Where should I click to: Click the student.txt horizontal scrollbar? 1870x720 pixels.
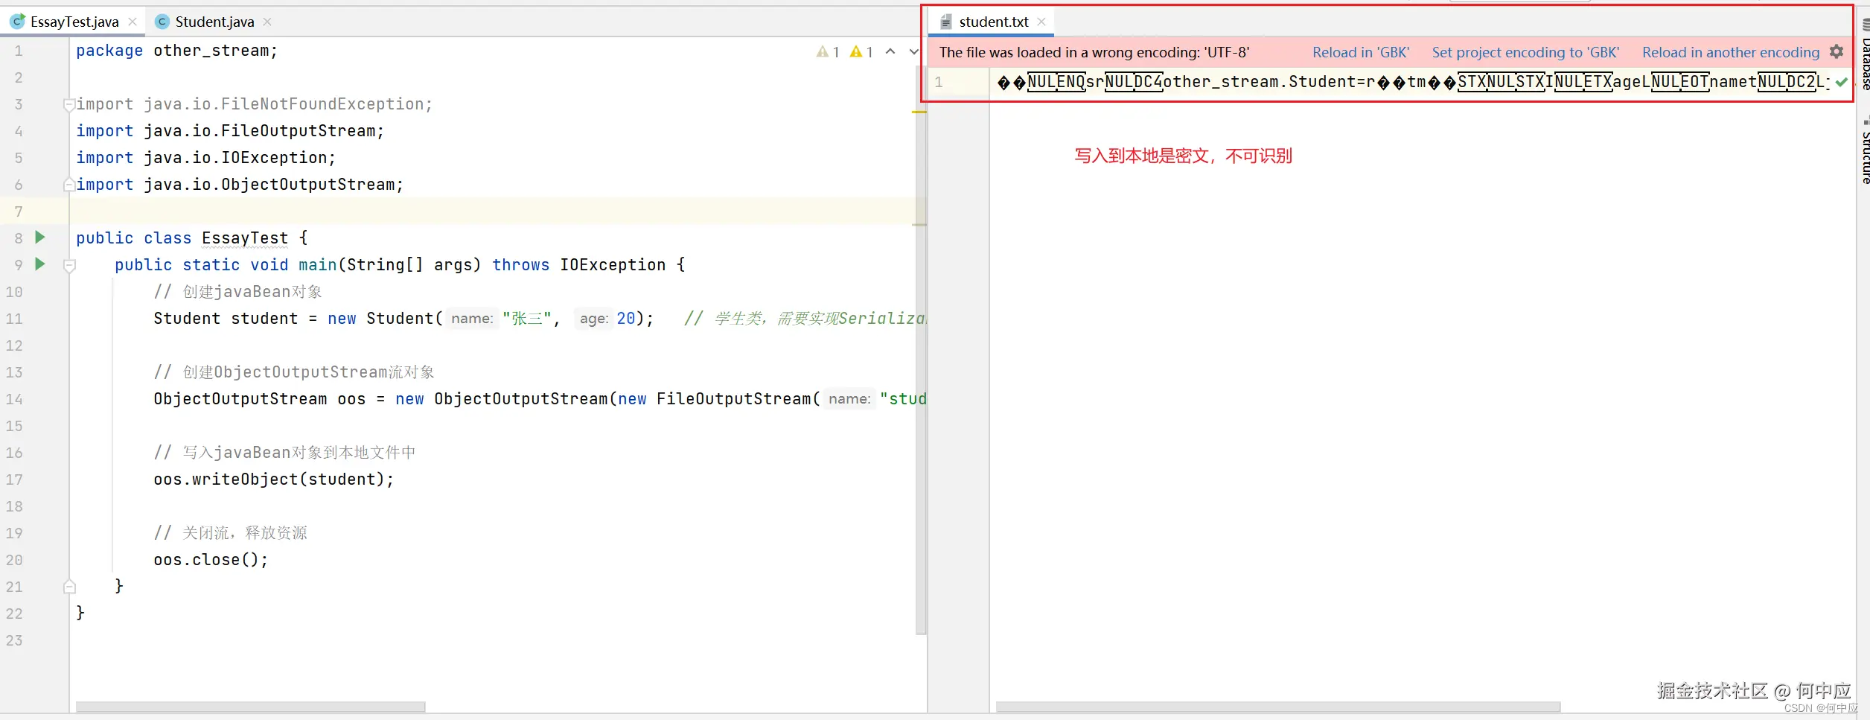click(x=1277, y=707)
